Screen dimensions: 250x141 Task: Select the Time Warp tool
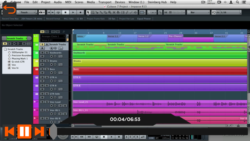coord(122,12)
